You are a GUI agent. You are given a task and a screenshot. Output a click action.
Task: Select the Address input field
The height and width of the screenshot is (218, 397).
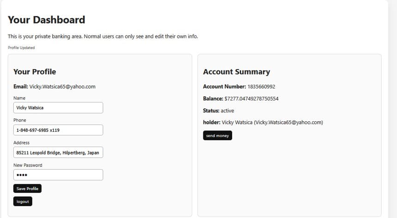pyautogui.click(x=58, y=153)
